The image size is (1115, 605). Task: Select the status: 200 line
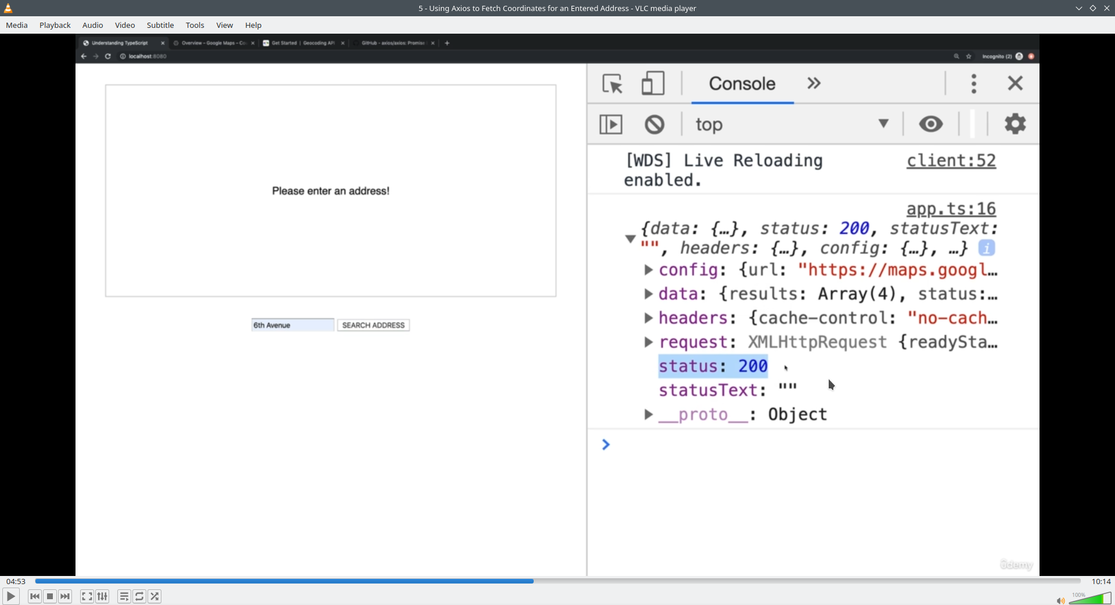tap(713, 366)
